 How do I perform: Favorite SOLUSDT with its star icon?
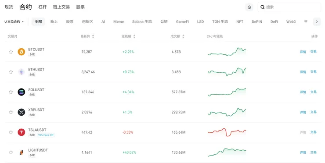(11, 92)
